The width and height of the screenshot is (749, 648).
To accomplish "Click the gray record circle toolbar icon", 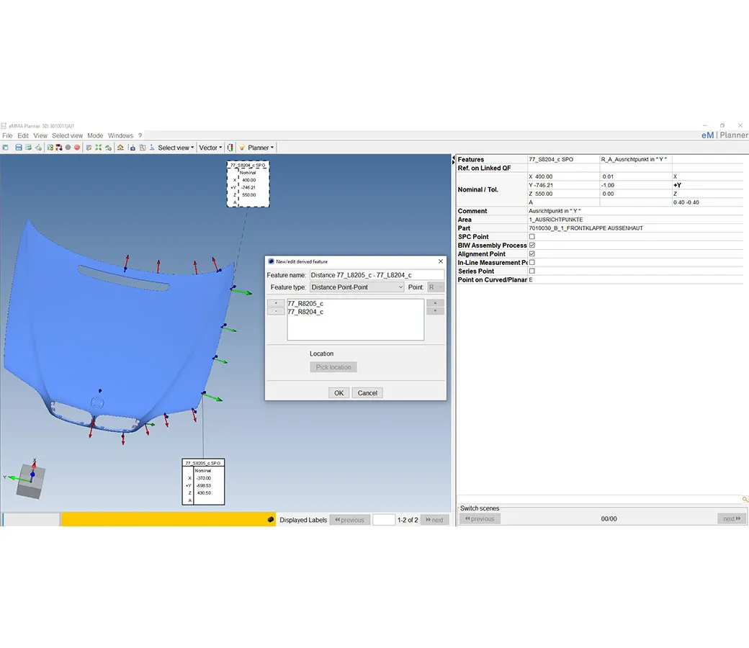I will [68, 148].
